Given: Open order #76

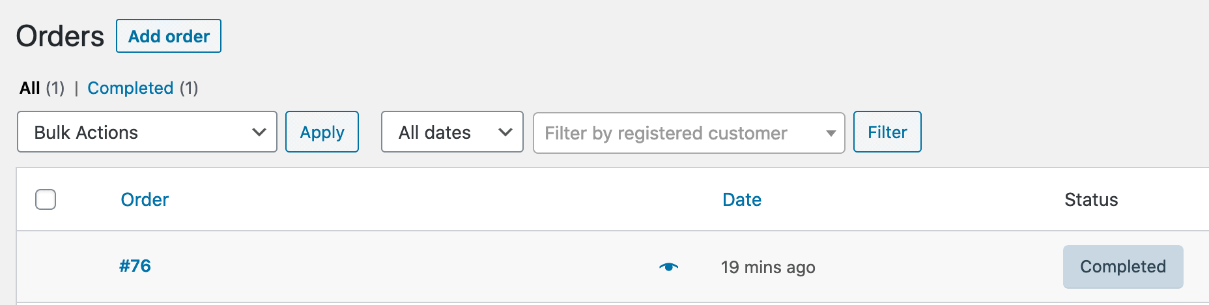Looking at the screenshot, I should [135, 266].
